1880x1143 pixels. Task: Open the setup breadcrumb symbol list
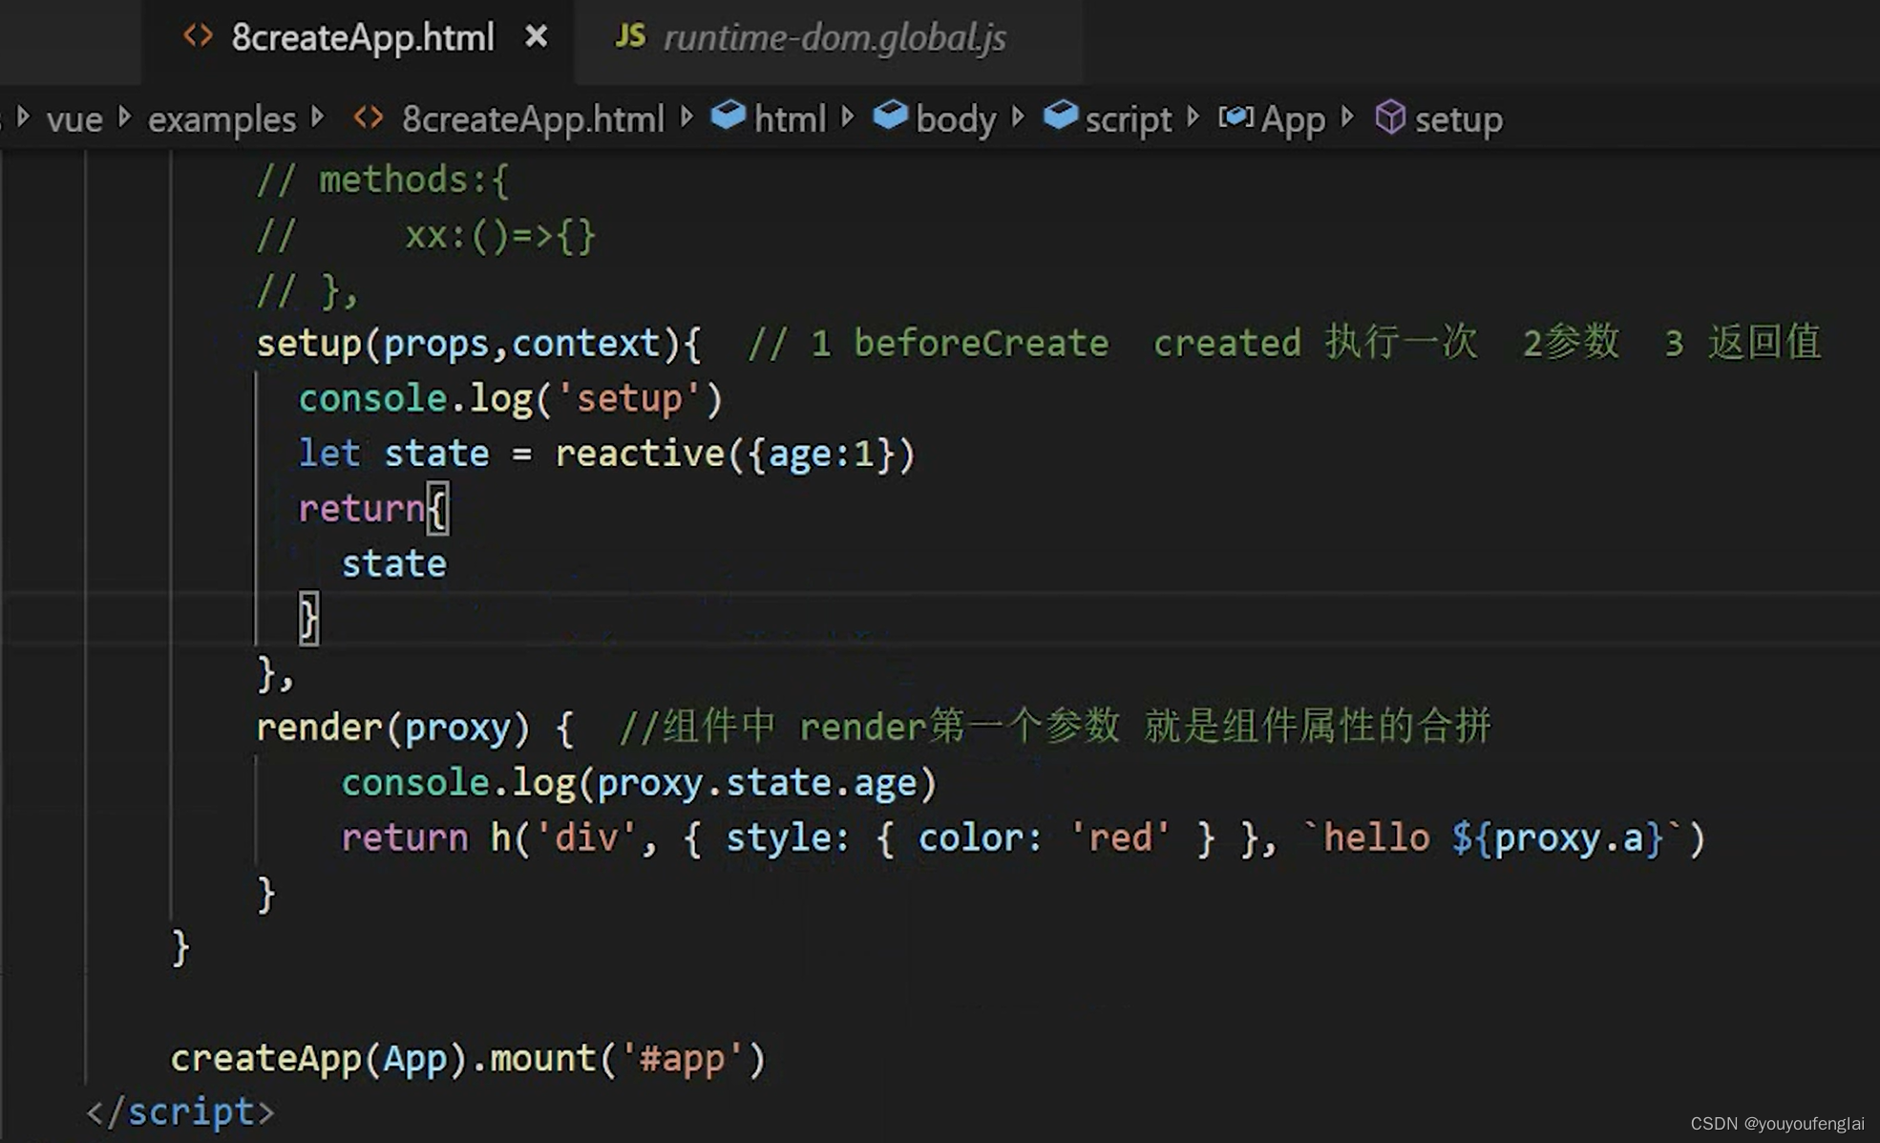[1458, 119]
